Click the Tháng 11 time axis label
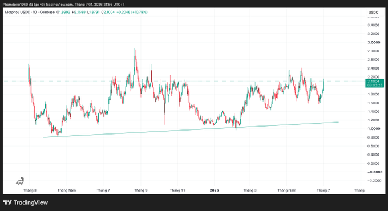The image size is (388, 211). click(x=177, y=190)
